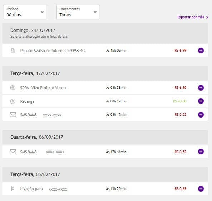Click the Recarga transaction label
The height and width of the screenshot is (201, 212).
tap(27, 101)
